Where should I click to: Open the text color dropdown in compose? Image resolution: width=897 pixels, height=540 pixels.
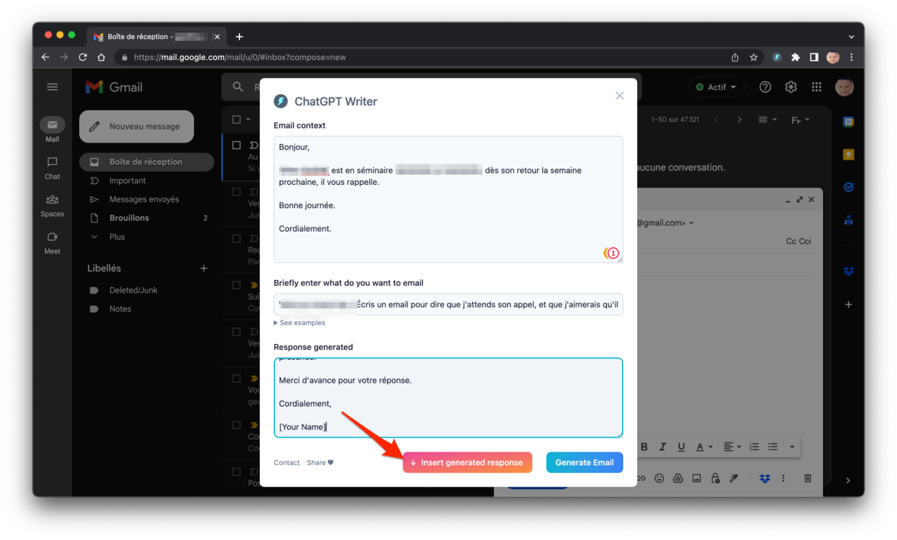point(704,447)
